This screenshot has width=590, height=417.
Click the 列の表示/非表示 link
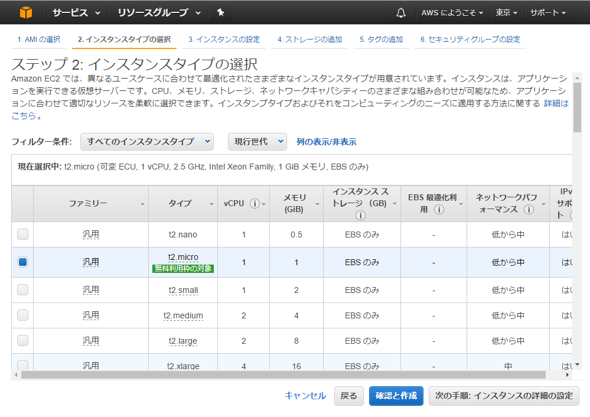(x=326, y=142)
